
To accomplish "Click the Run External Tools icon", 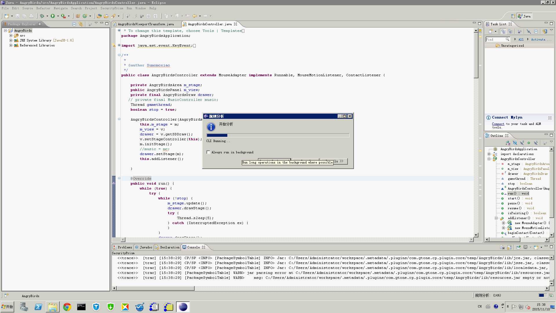I will click(x=63, y=16).
